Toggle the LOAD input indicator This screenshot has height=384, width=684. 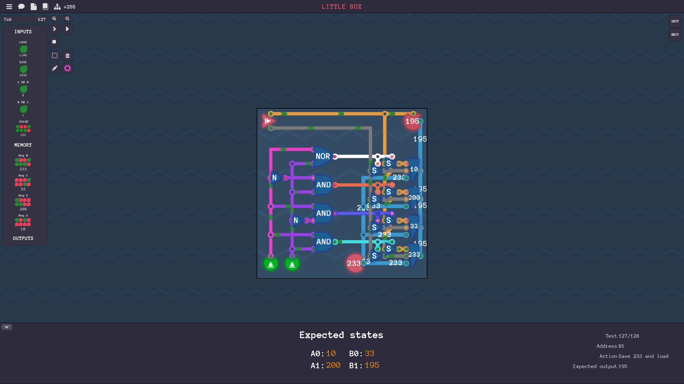pyautogui.click(x=23, y=49)
